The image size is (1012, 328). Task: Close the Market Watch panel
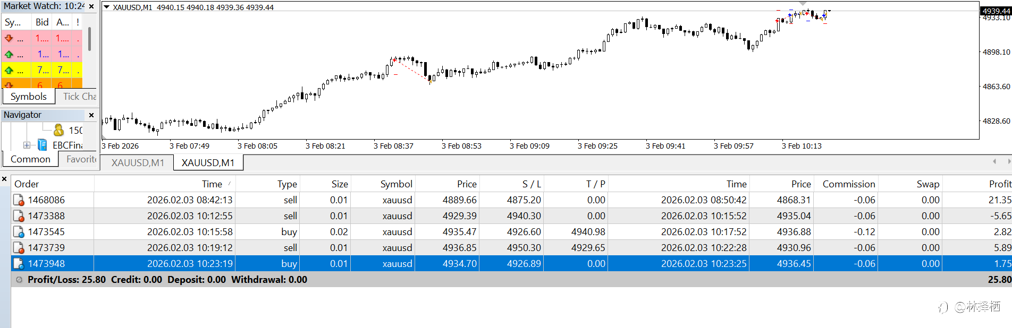pos(91,6)
